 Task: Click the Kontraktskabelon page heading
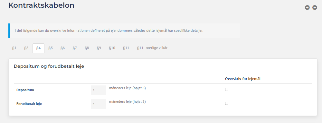[41, 5]
